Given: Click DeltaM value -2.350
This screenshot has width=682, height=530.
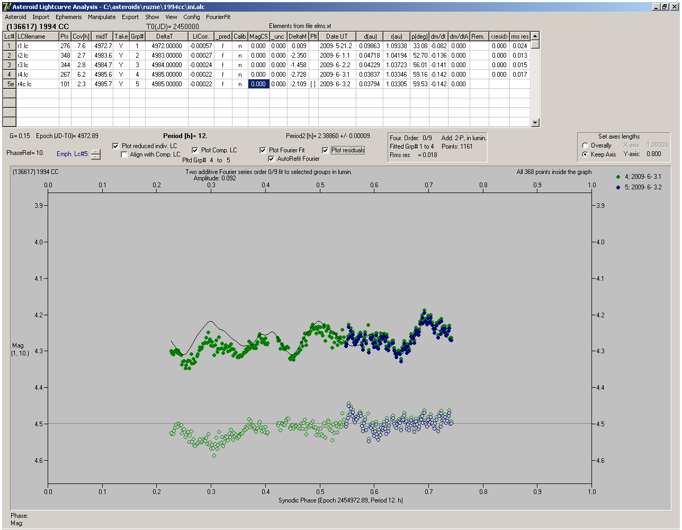Looking at the screenshot, I should point(298,56).
